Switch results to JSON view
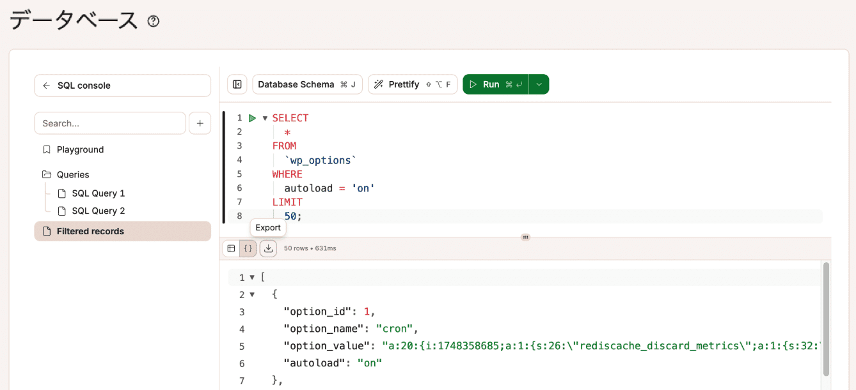 click(248, 248)
